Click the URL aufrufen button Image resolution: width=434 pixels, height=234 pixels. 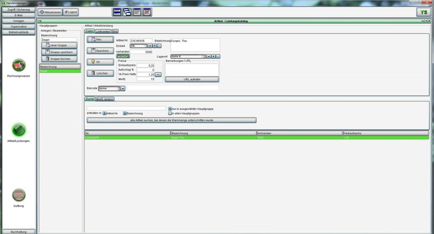192,79
